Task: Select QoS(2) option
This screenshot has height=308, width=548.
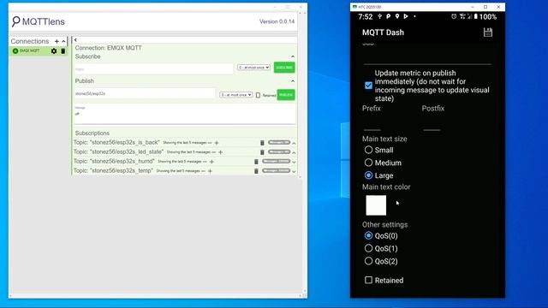Action: click(x=368, y=261)
